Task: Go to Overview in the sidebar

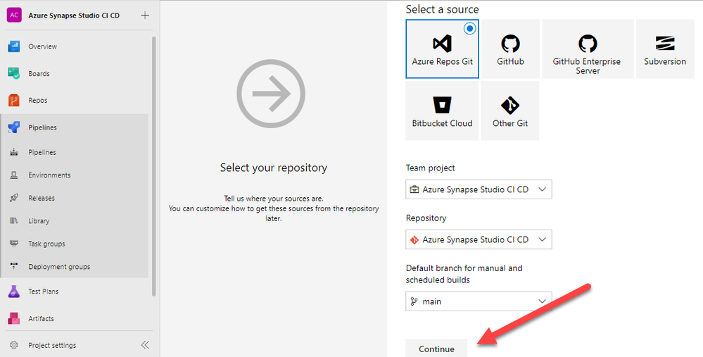Action: 43,46
